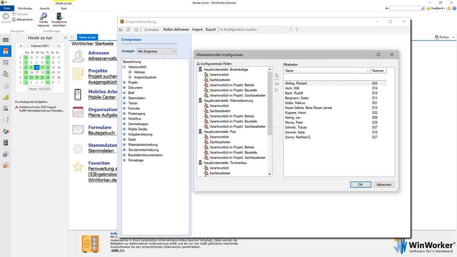This screenshot has height=257, width=457.
Task: Click the next search result arrow in Ereignisbehandlung
Action: pyautogui.click(x=297, y=29)
